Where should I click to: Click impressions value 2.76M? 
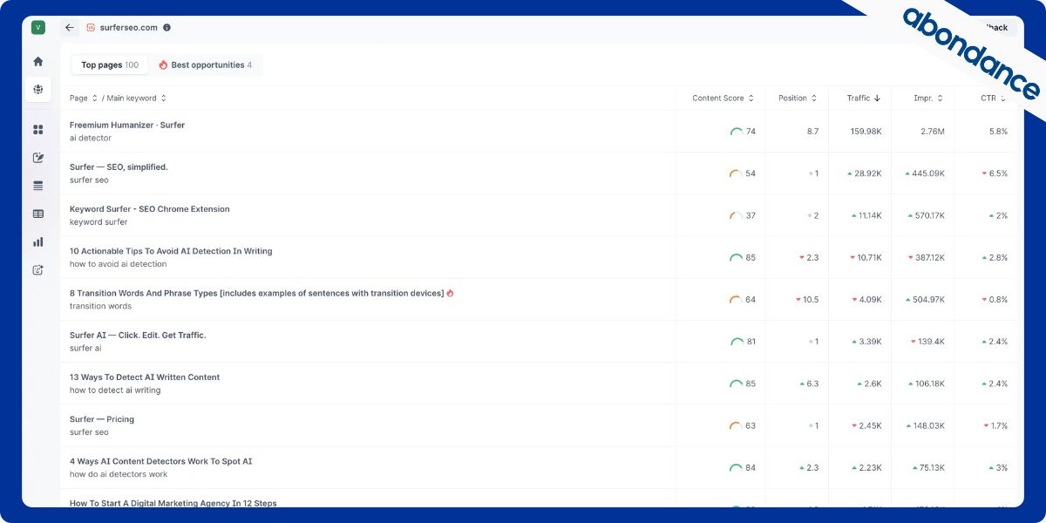click(x=933, y=132)
